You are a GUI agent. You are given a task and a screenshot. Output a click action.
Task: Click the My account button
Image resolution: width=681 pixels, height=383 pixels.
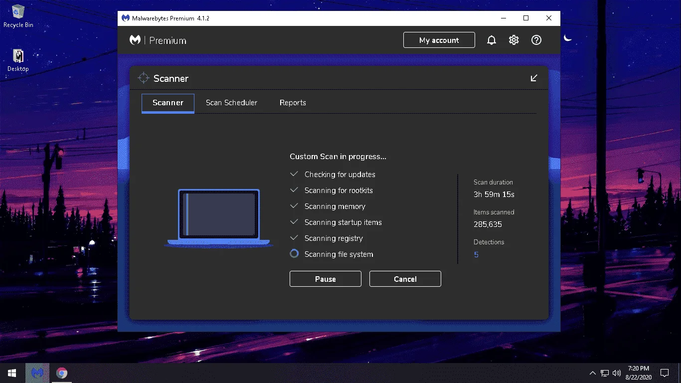(x=439, y=40)
